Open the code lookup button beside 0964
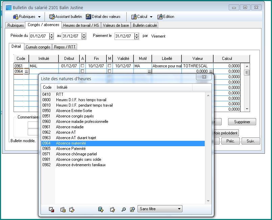Image resolution: width=272 pixels, height=220 pixels. pos(26,71)
